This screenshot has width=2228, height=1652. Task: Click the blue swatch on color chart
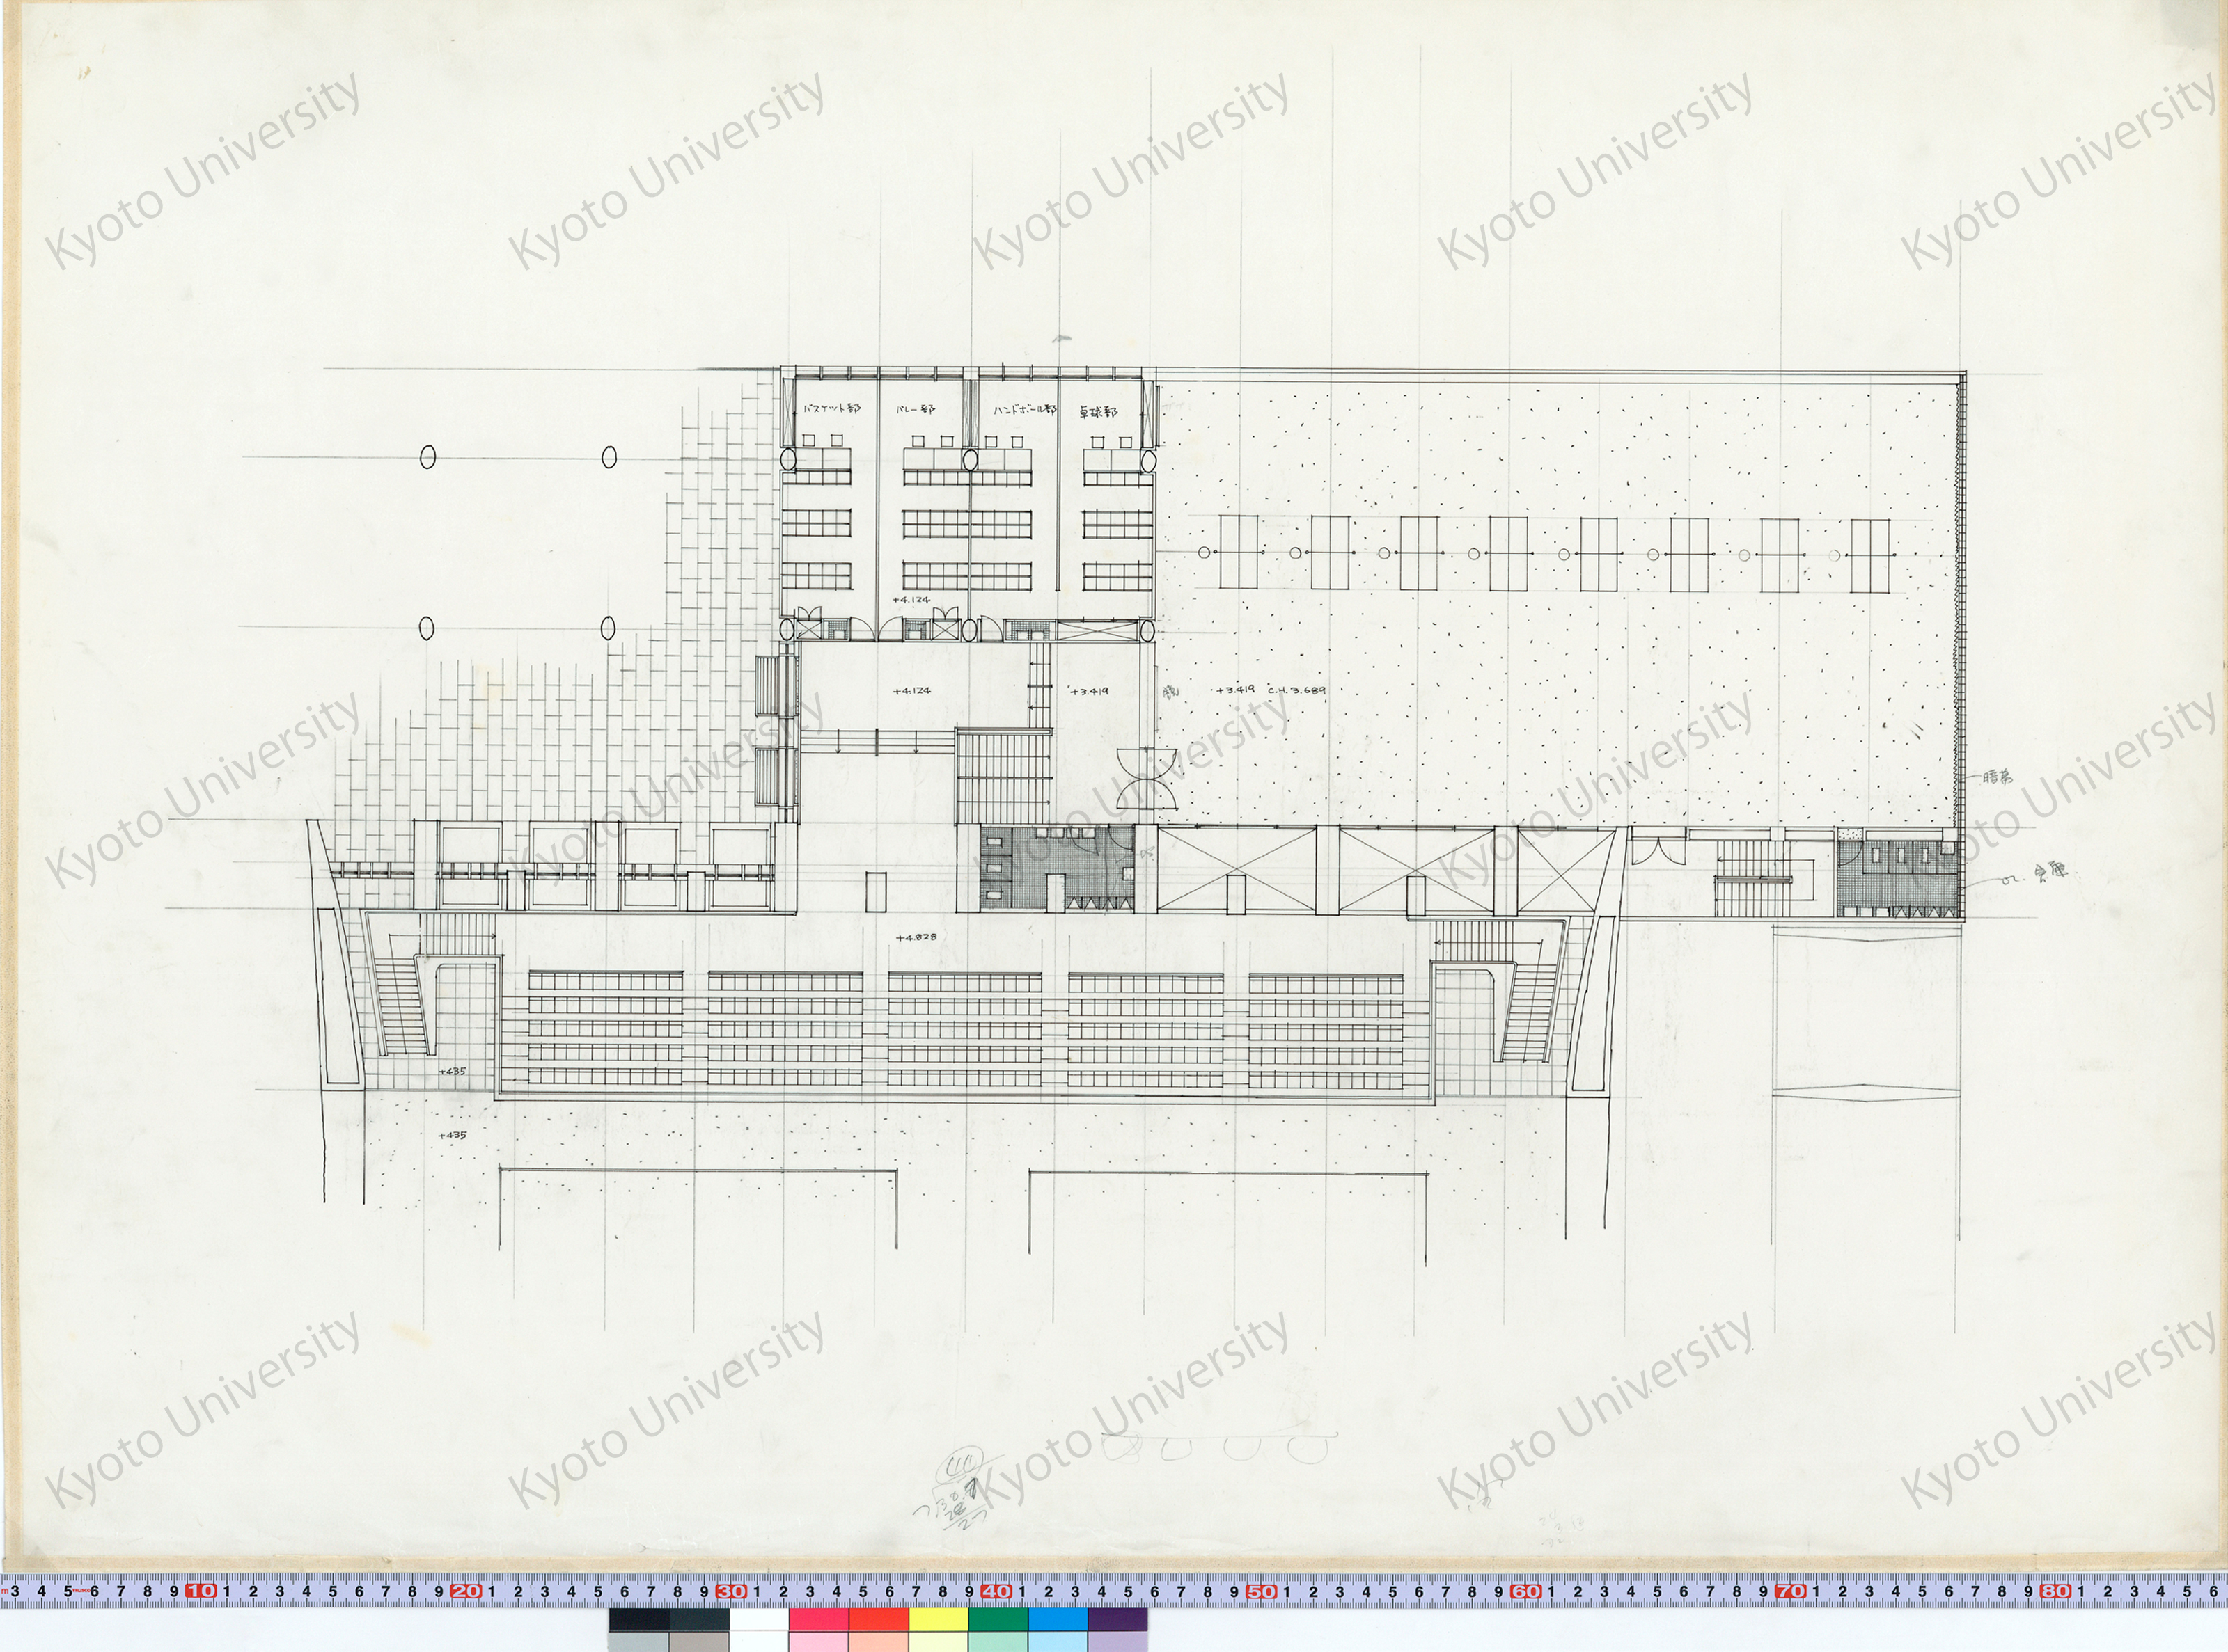(x=1058, y=1619)
